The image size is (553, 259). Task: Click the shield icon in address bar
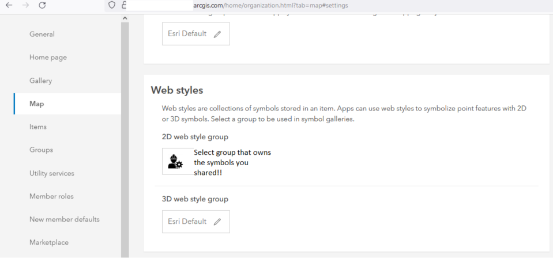(112, 6)
